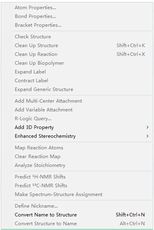
Task: Choose Expand Generic Structure
Action: [82, 89]
